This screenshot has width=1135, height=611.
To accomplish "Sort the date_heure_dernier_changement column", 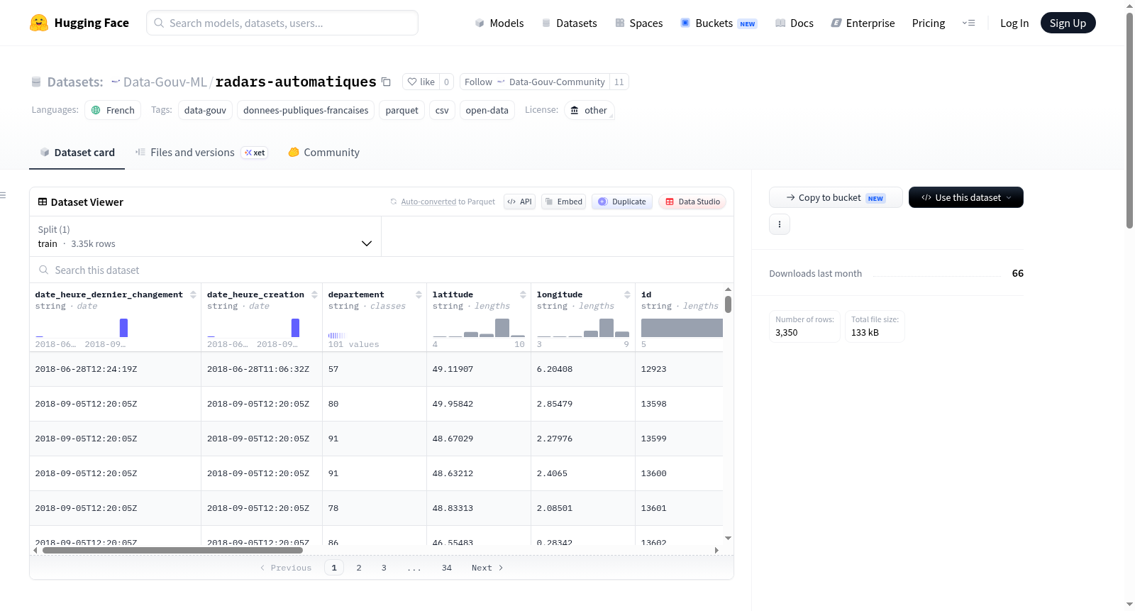I will click(193, 295).
